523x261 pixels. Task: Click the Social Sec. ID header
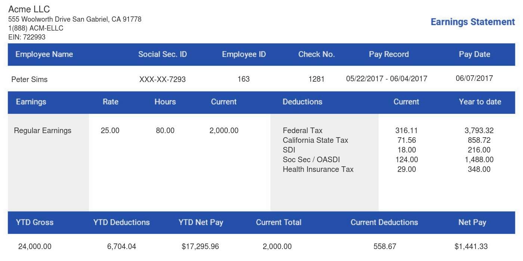pyautogui.click(x=162, y=54)
